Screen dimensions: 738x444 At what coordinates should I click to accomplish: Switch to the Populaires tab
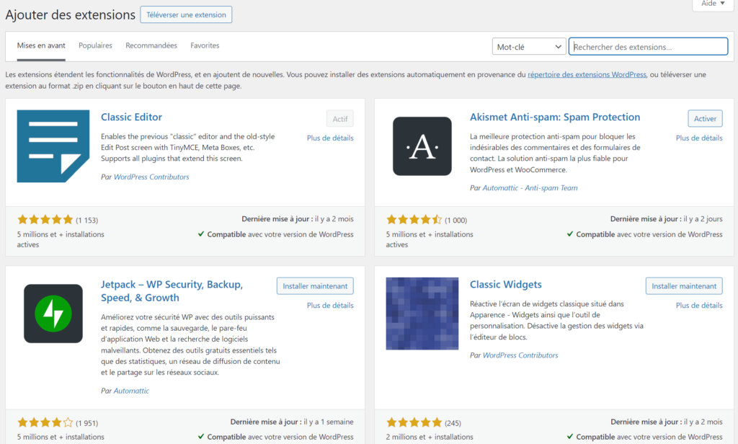coord(95,45)
